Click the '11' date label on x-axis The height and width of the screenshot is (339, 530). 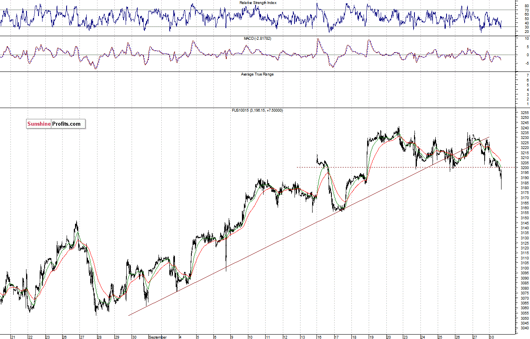point(267,337)
